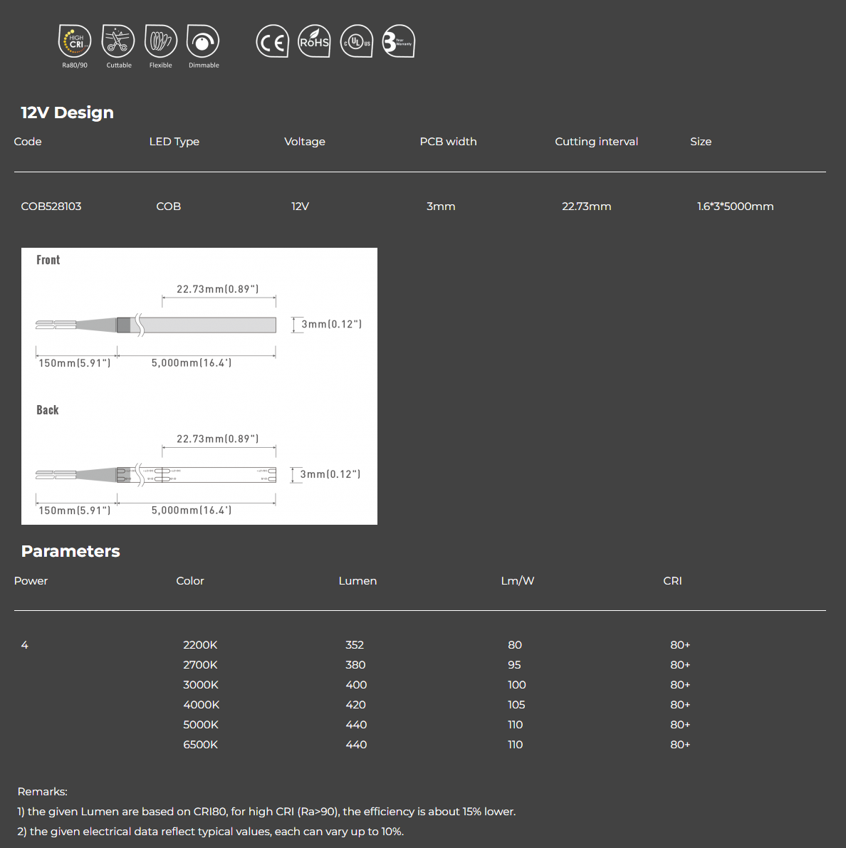Image resolution: width=846 pixels, height=848 pixels.
Task: Select the Cuttable scissors icon
Action: click(117, 41)
